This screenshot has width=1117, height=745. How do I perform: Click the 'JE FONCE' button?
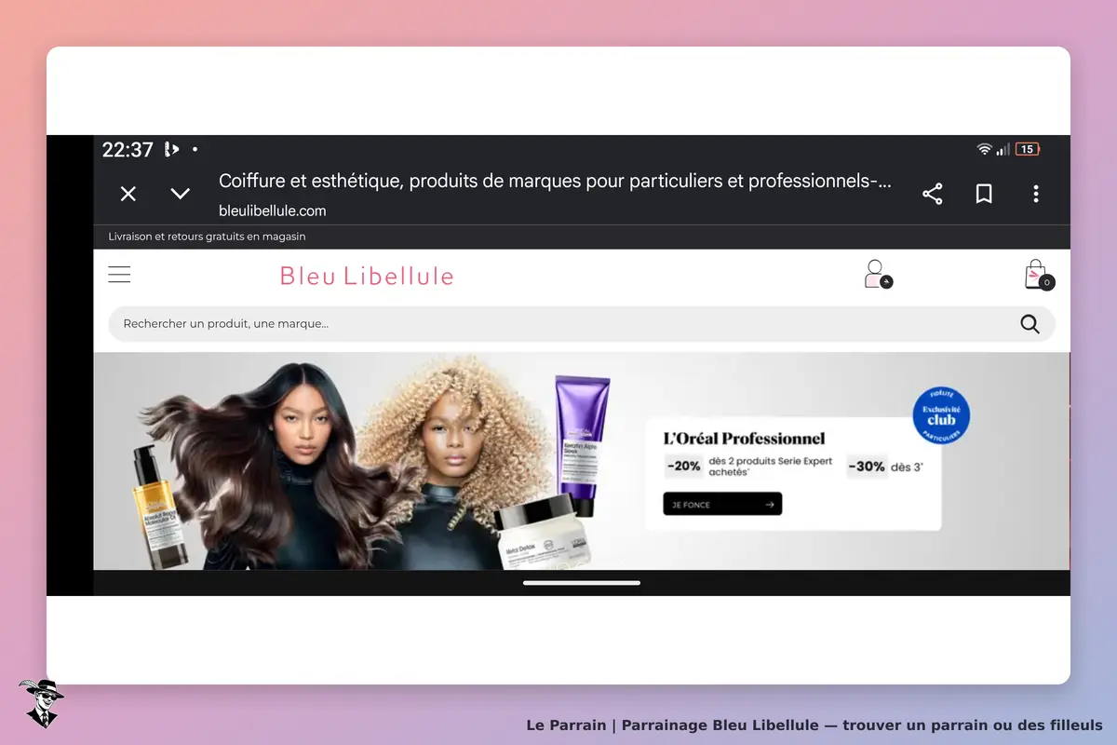722,504
